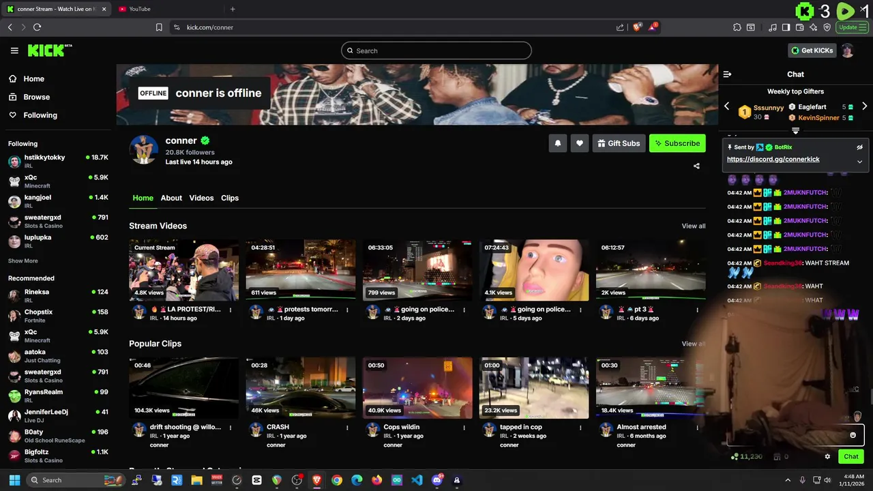Open Rineksa in Recommended list
Screen dimensions: 873x491
[58, 296]
